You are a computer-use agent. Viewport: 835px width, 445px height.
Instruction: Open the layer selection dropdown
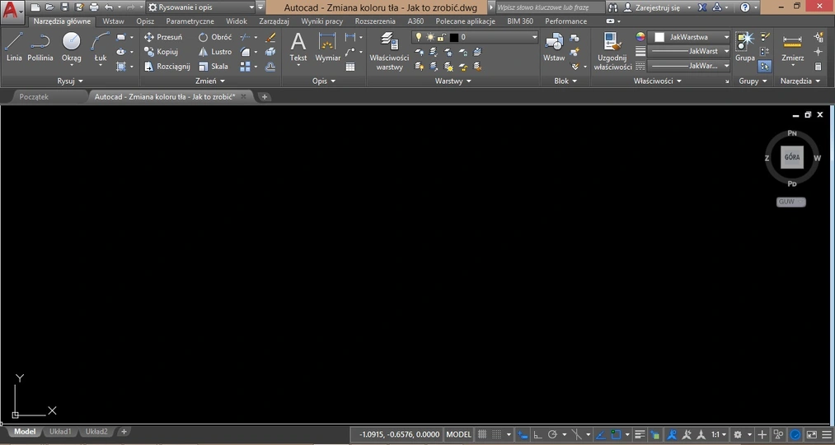pos(475,37)
